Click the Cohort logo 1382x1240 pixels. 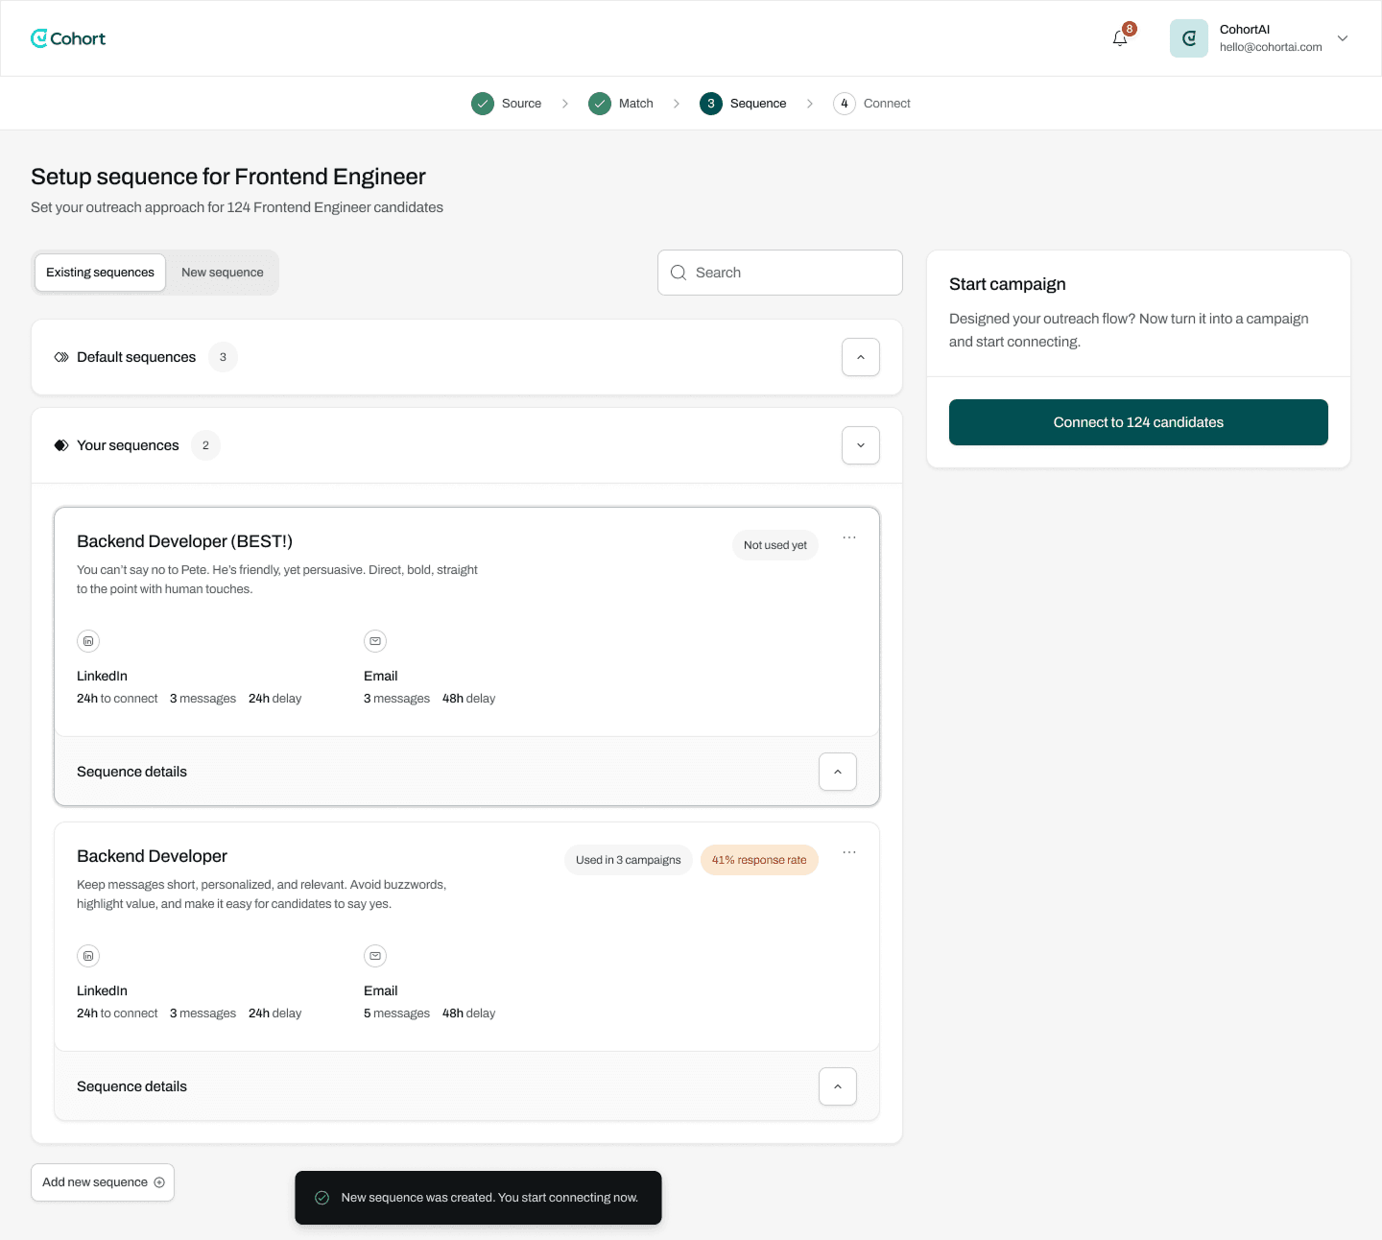click(68, 38)
